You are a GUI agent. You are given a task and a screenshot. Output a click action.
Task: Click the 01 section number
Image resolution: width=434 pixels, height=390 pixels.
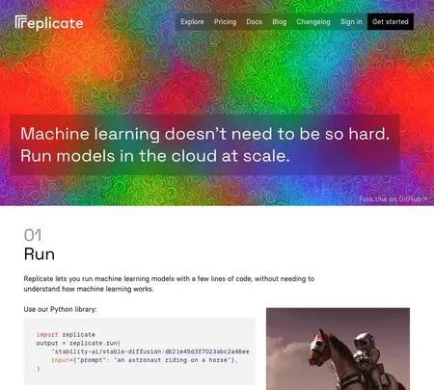33,235
